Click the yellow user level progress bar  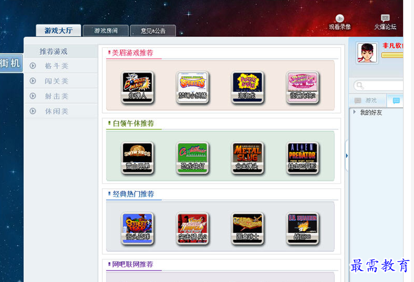click(x=392, y=55)
